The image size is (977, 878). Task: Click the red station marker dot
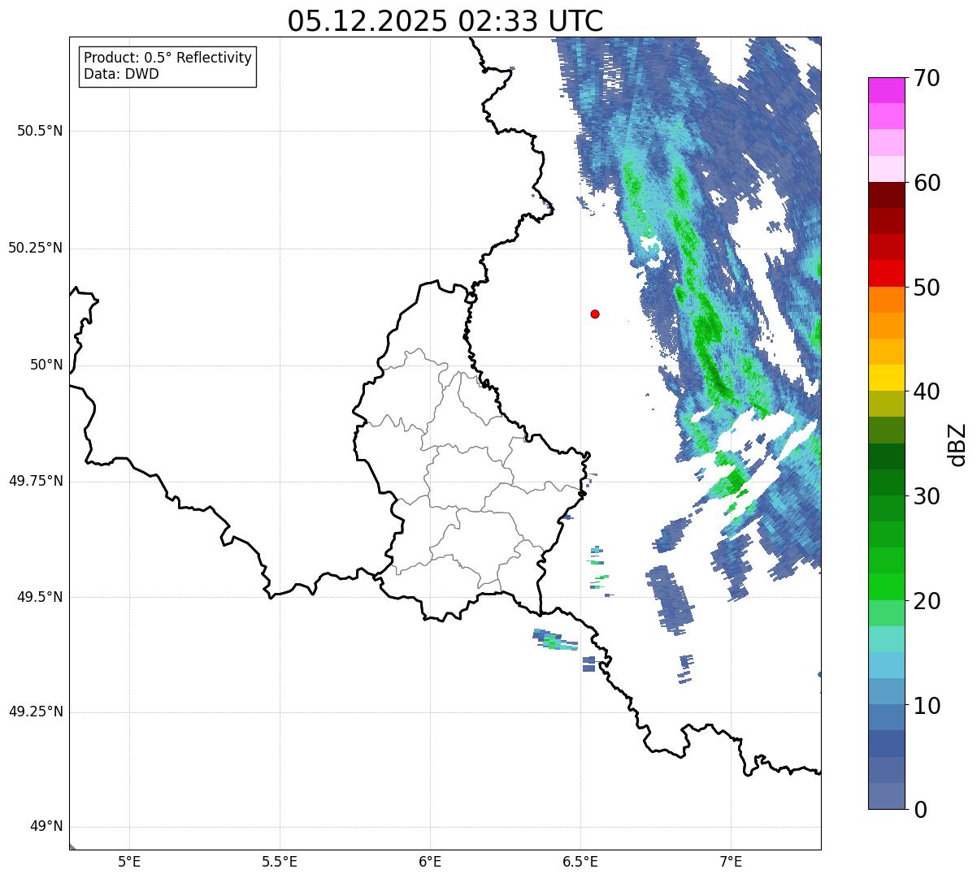[595, 314]
